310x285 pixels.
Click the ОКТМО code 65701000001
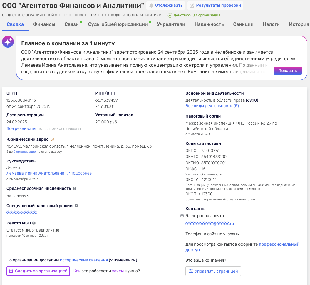tap(214, 163)
